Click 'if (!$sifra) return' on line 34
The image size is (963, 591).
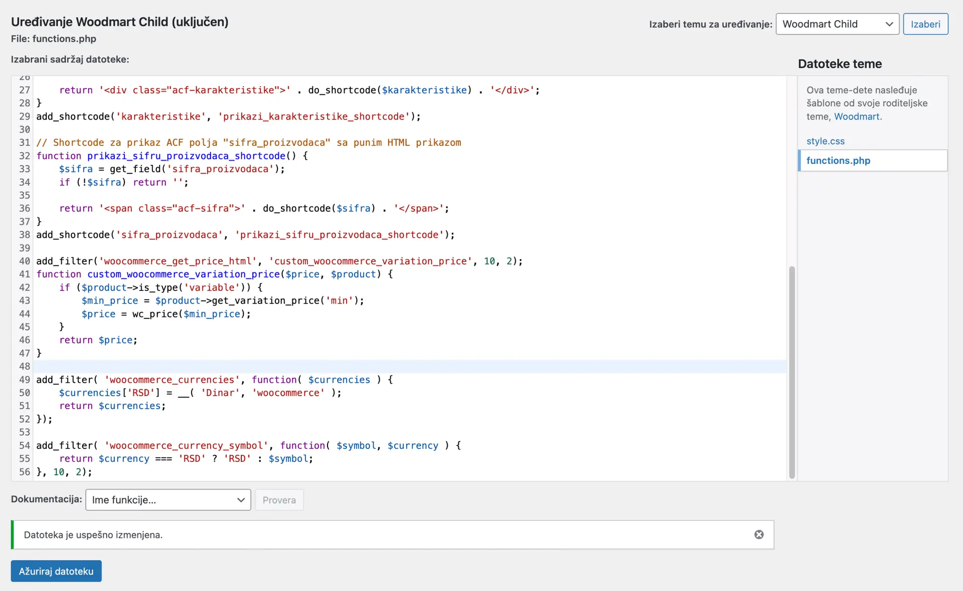click(124, 182)
